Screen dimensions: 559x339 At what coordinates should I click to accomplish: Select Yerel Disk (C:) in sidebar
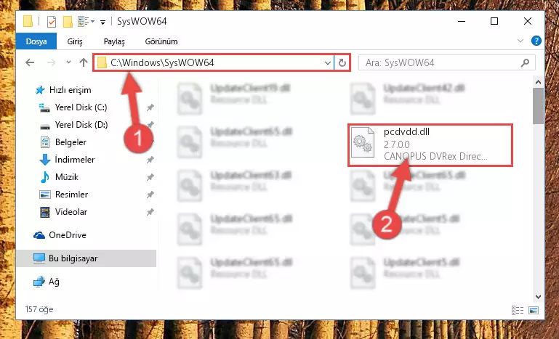click(x=81, y=107)
